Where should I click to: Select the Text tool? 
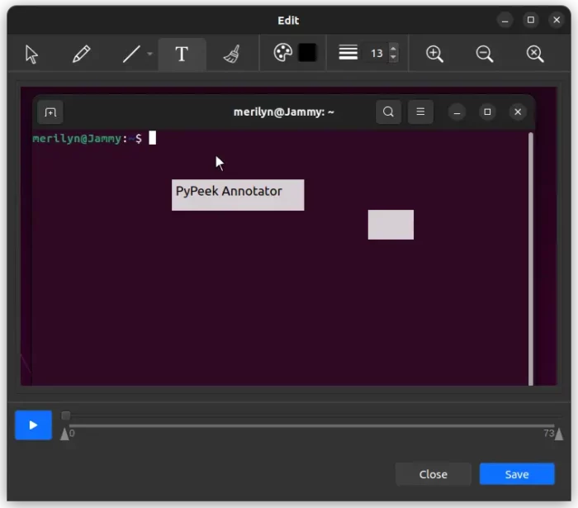tap(182, 55)
